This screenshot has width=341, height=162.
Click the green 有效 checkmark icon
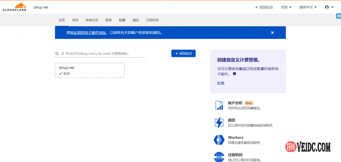[x=61, y=74]
